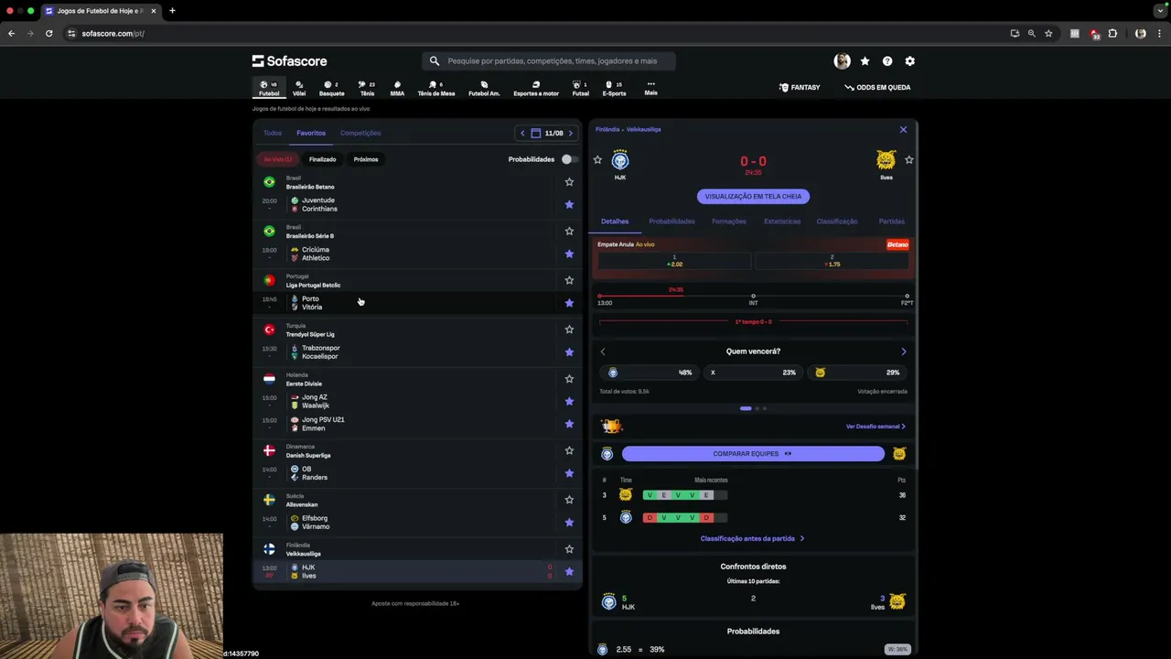Open the HJK team crest

pyautogui.click(x=620, y=161)
